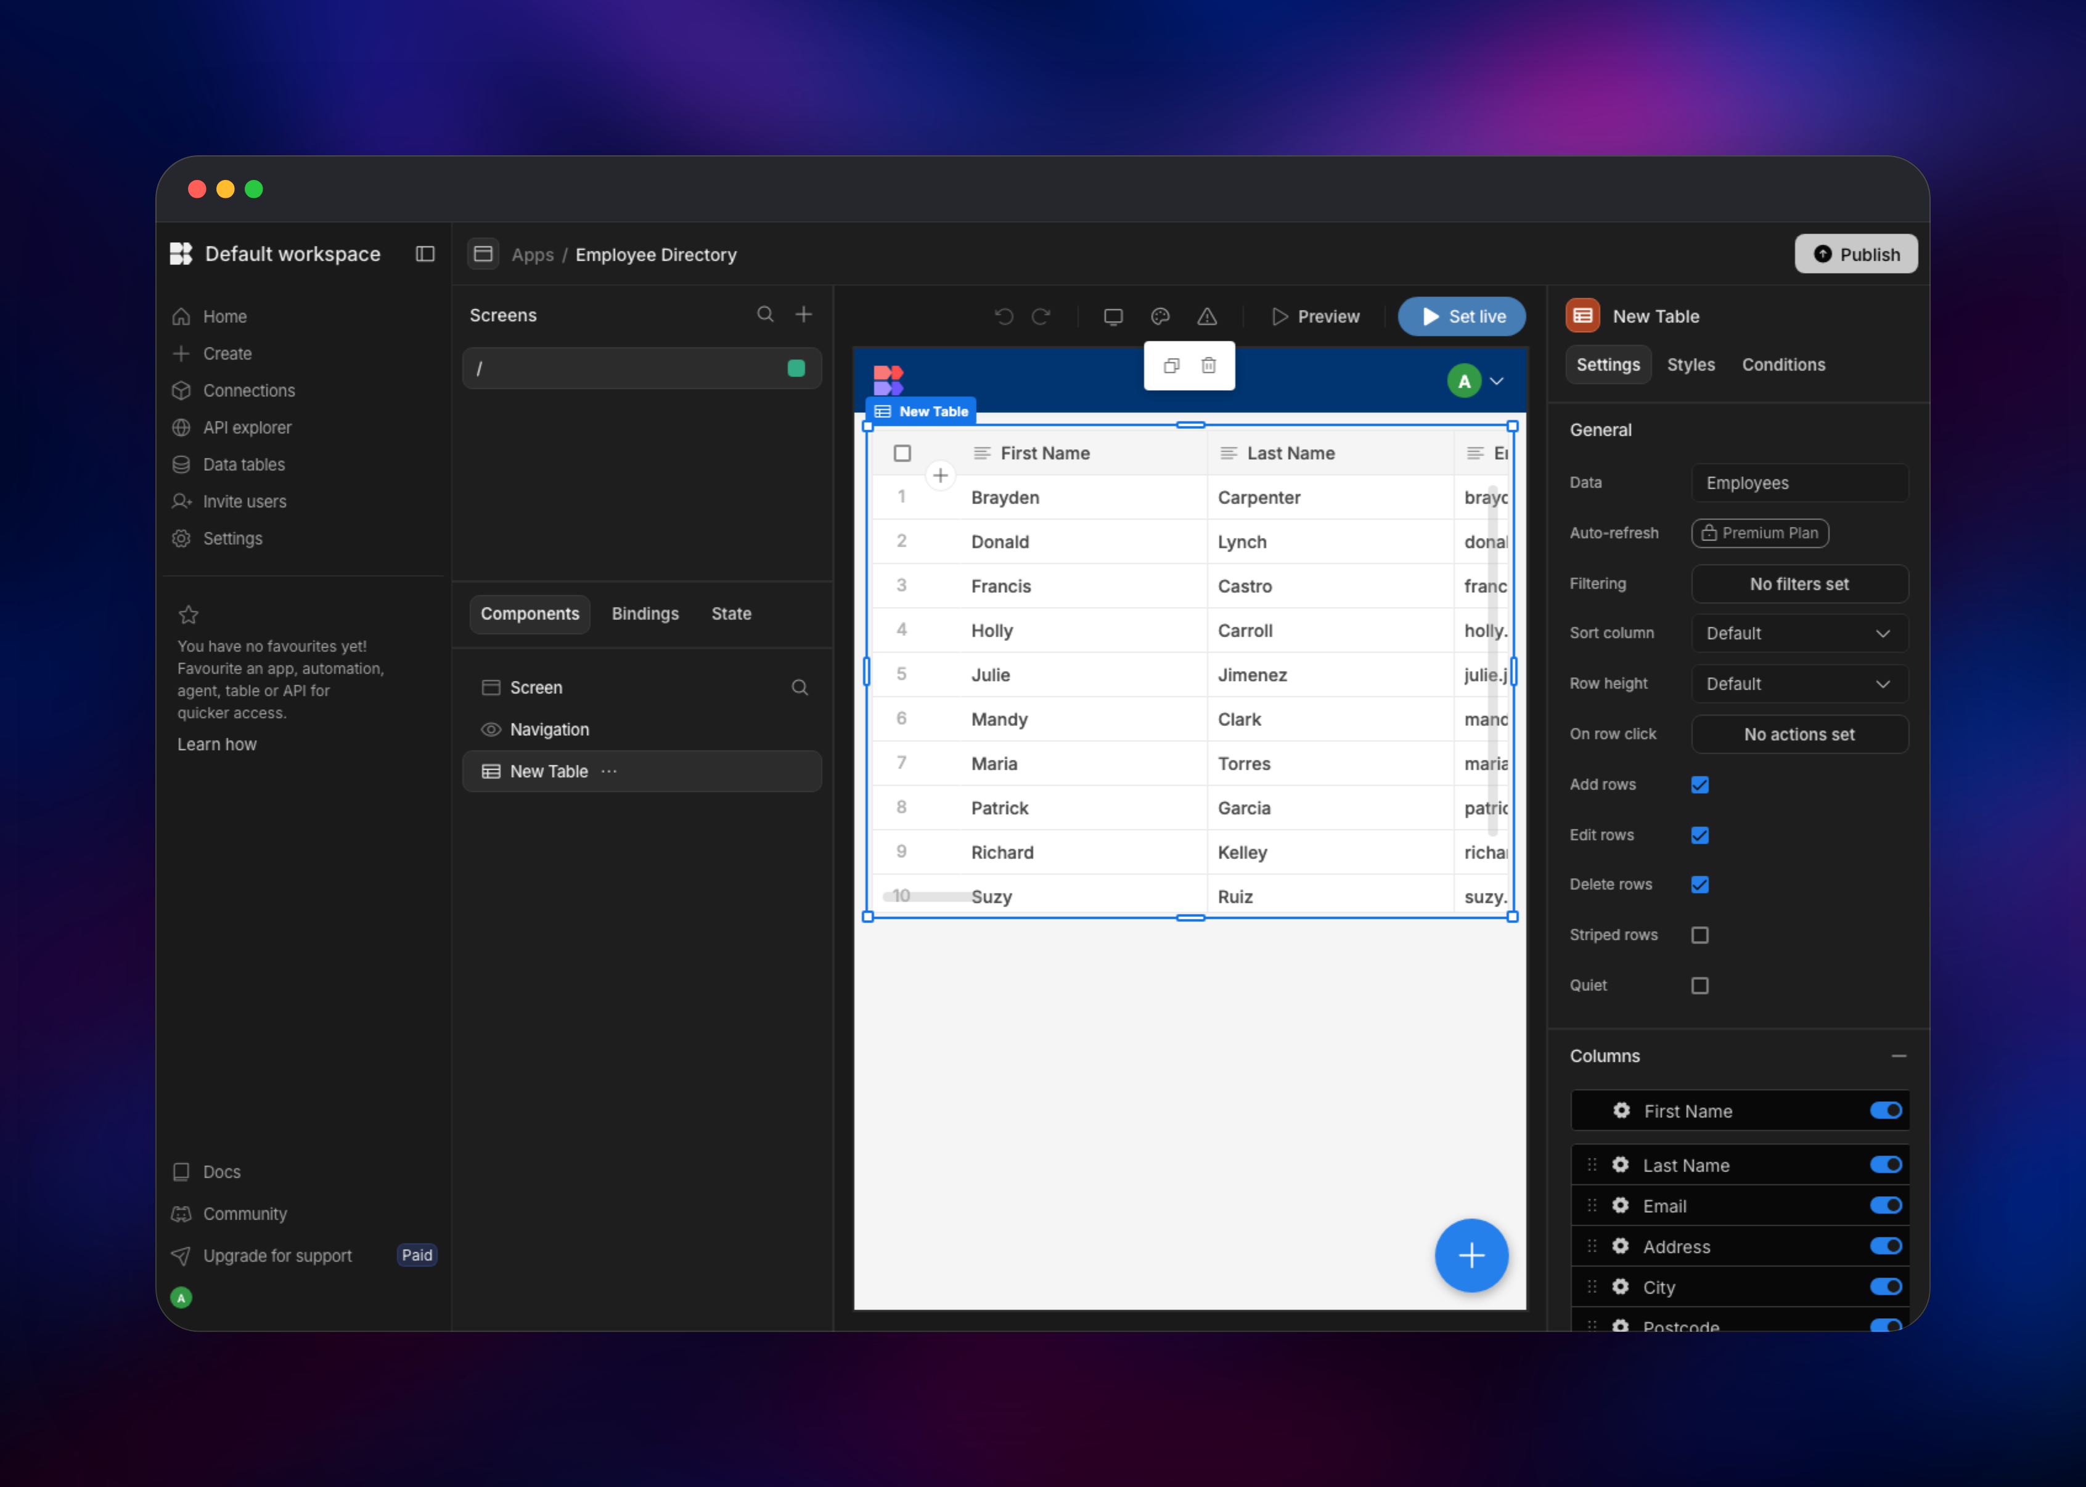Viewport: 2086px width, 1487px height.
Task: Click the app logo in preview header
Action: tap(888, 380)
